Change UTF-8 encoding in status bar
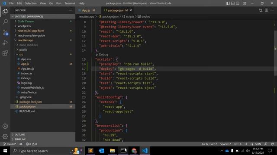The height and width of the screenshot is (155, 277). click(x=238, y=144)
